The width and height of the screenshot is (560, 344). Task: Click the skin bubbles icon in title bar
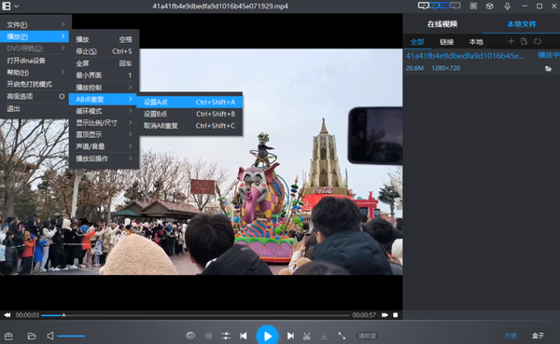pos(440,6)
